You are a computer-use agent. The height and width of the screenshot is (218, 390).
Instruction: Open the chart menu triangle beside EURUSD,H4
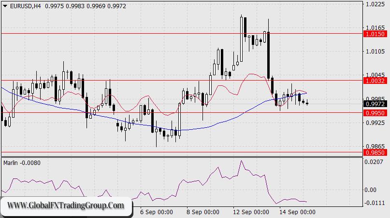click(x=5, y=6)
